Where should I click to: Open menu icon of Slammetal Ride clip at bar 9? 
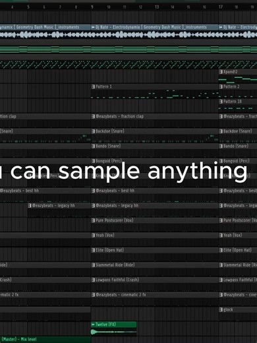click(x=93, y=265)
